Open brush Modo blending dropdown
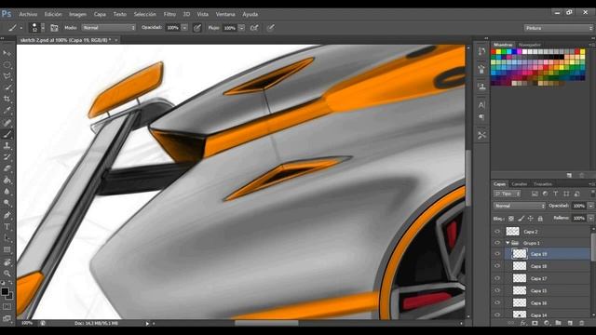The width and height of the screenshot is (596, 335). coord(109,28)
